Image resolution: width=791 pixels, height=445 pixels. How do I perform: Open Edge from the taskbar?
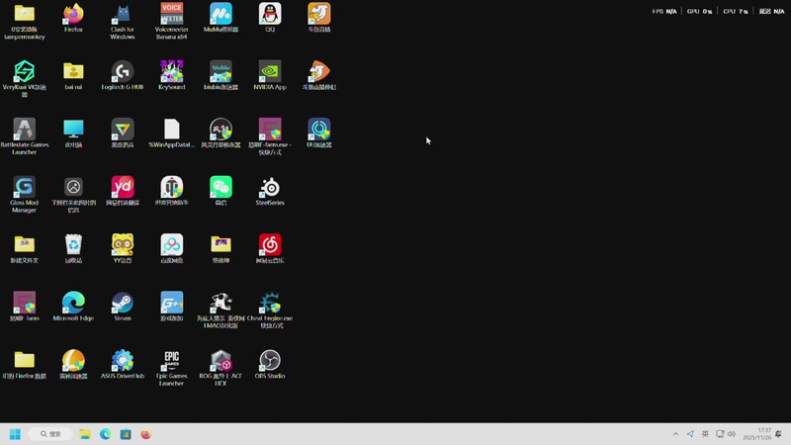105,434
